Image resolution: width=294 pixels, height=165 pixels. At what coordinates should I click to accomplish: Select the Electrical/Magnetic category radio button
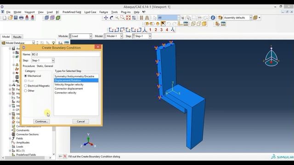pyautogui.click(x=26, y=86)
